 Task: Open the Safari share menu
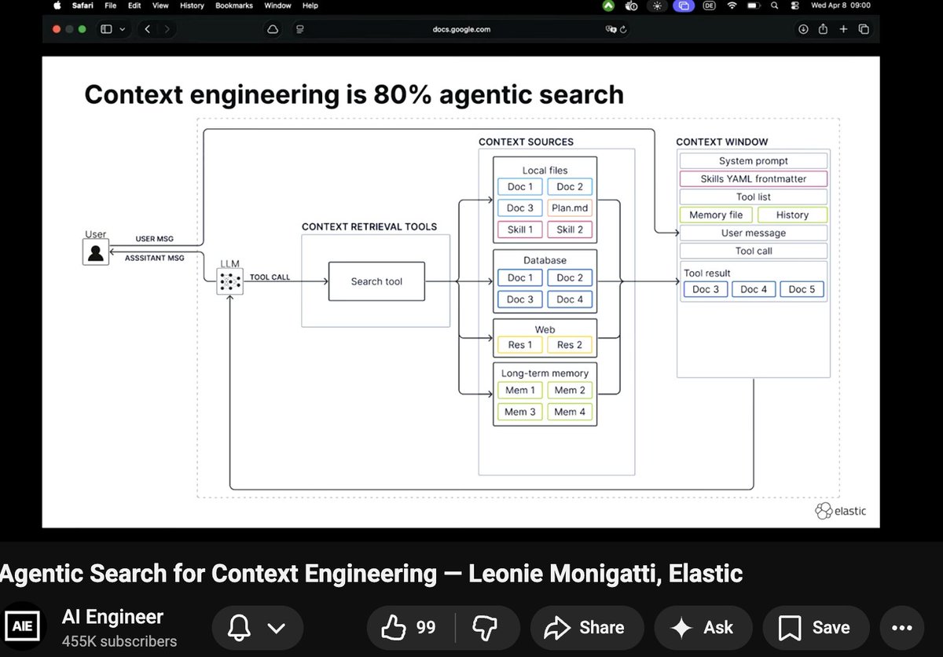click(x=823, y=29)
